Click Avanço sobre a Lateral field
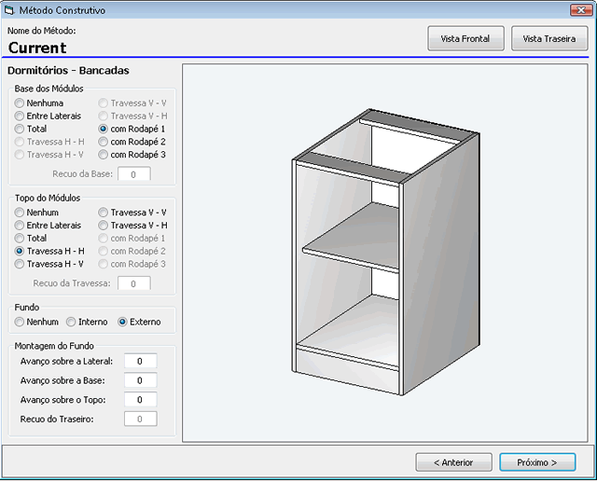This screenshot has height=481, width=597. pyautogui.click(x=140, y=361)
